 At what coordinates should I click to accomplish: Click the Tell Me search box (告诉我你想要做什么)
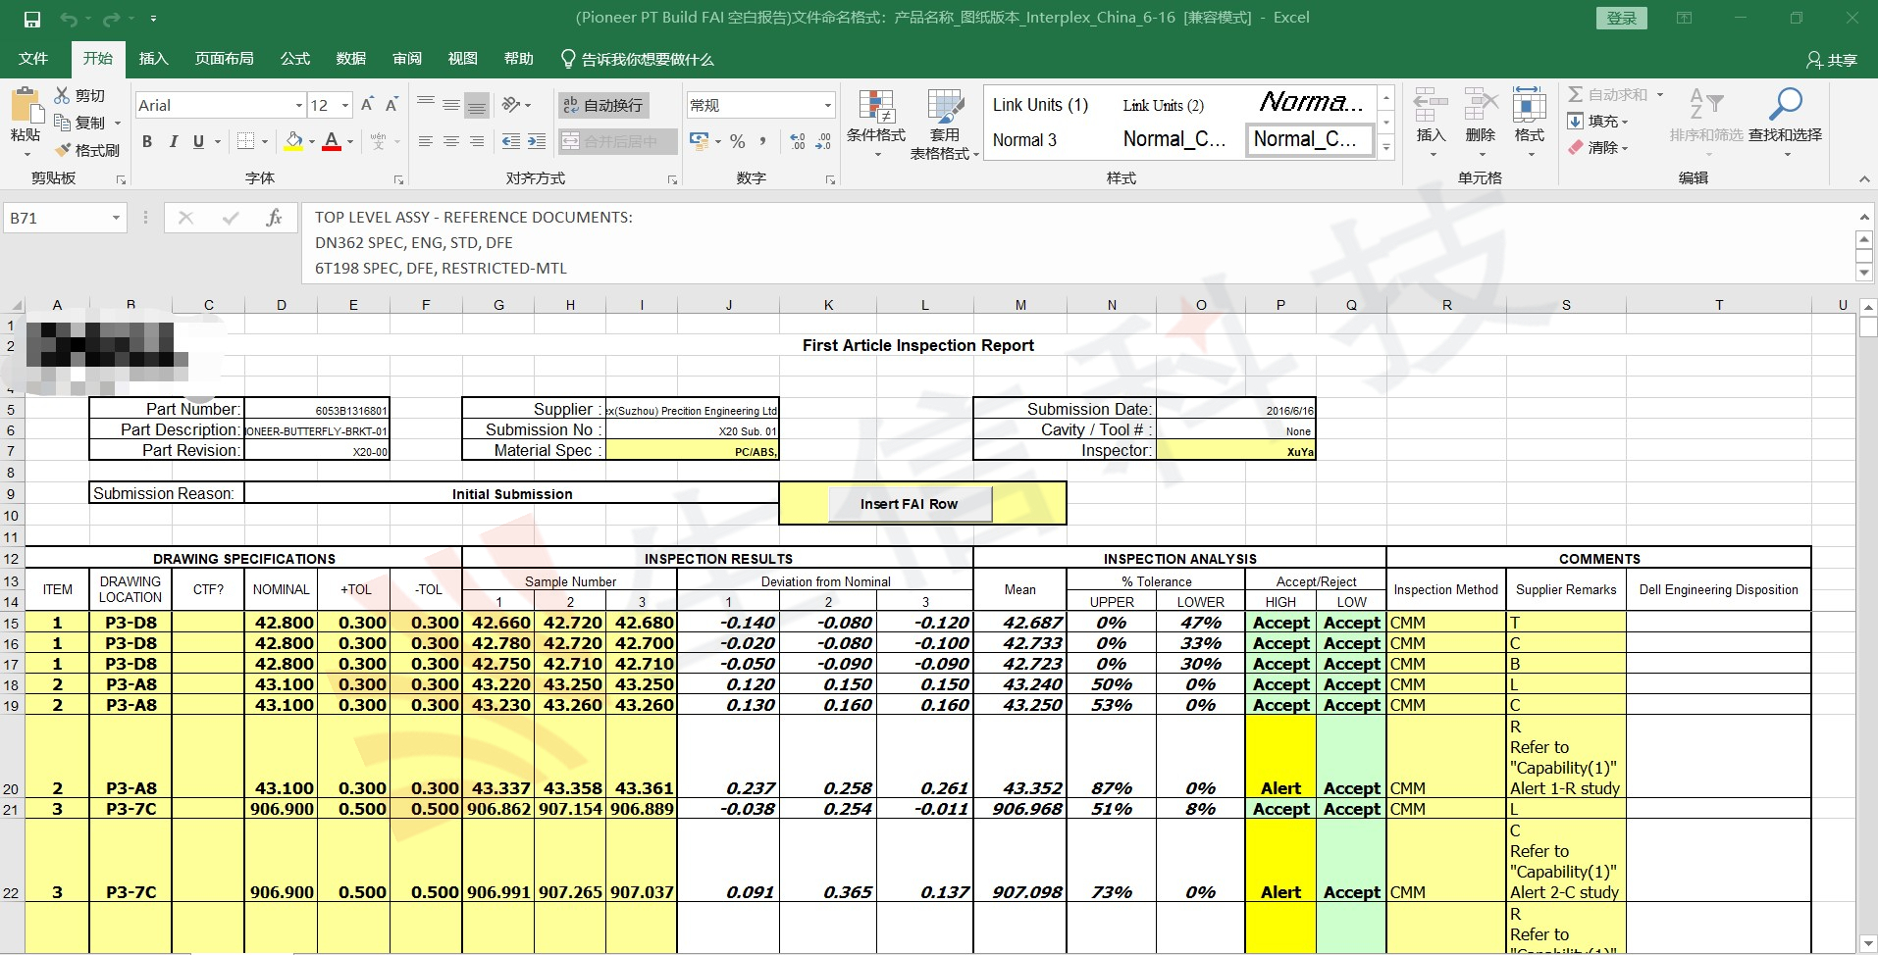[637, 60]
